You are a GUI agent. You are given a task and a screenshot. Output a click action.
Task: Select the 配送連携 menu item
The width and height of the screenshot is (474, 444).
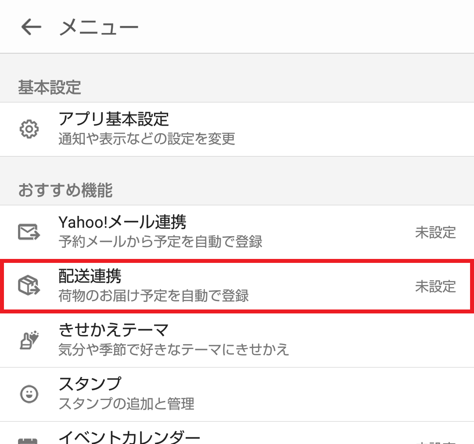(x=90, y=276)
